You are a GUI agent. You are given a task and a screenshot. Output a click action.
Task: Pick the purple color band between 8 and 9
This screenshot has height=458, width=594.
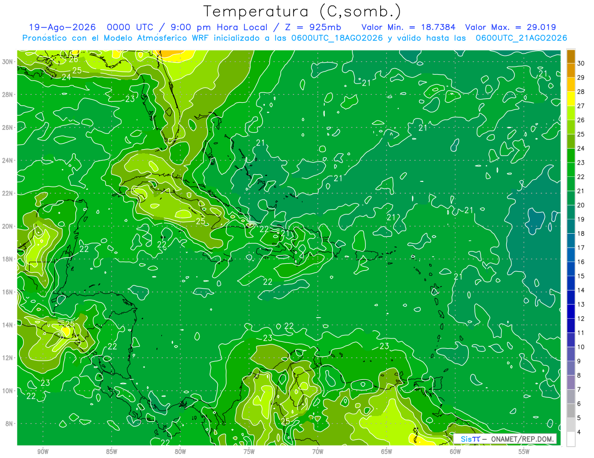click(x=571, y=369)
